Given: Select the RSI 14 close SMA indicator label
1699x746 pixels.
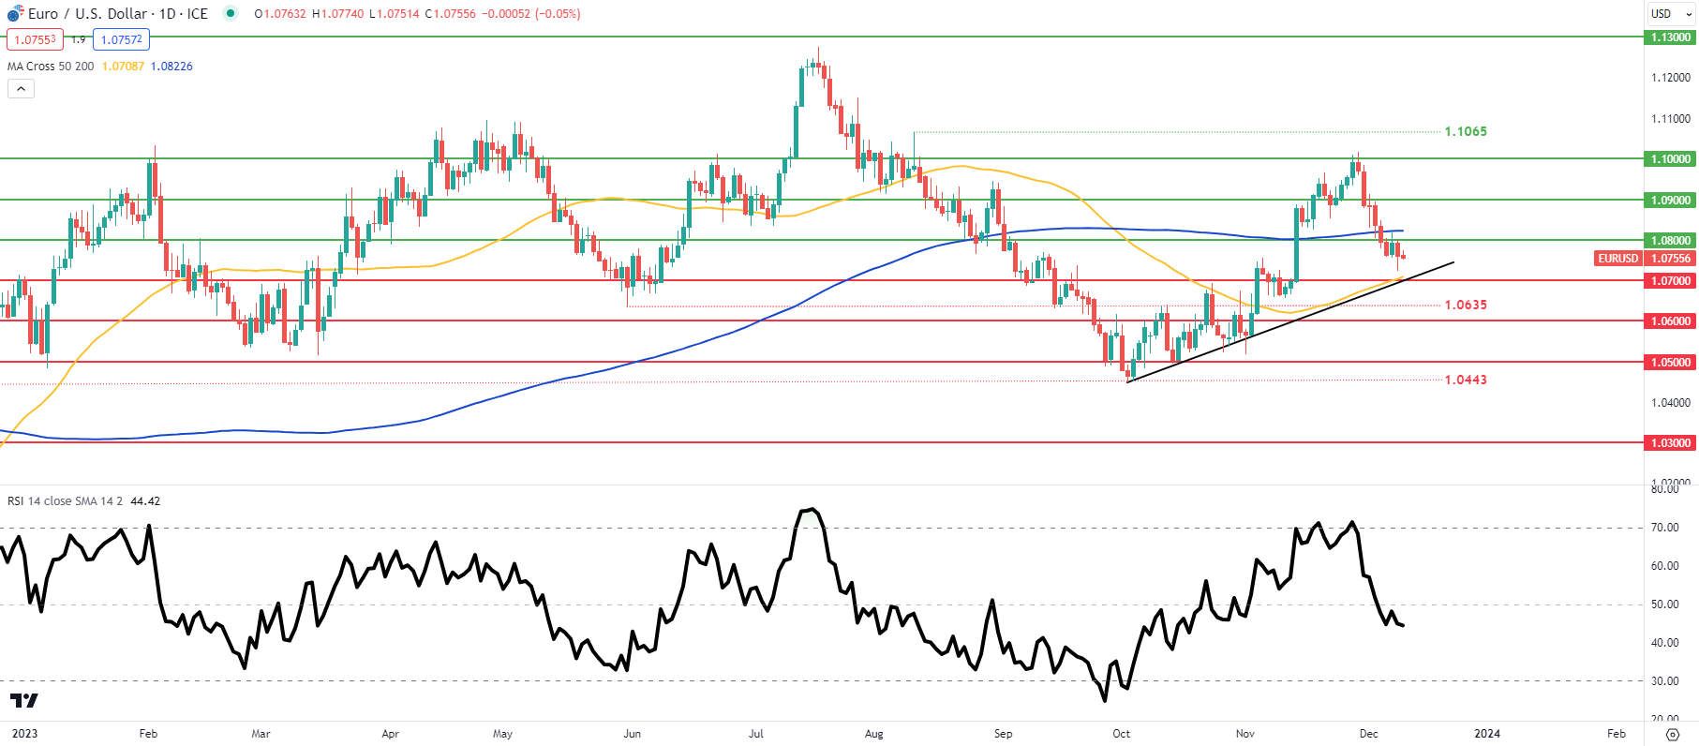Looking at the screenshot, I should click(x=65, y=501).
